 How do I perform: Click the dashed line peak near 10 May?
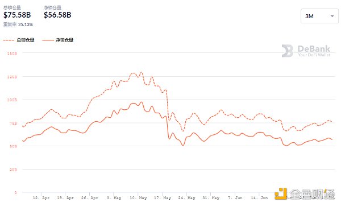point(142,72)
